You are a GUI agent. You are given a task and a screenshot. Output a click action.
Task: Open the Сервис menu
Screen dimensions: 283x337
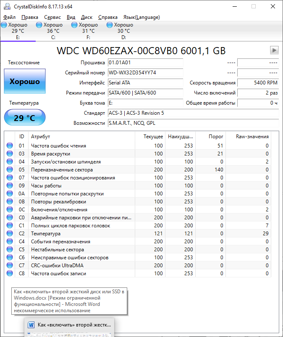click(x=52, y=17)
